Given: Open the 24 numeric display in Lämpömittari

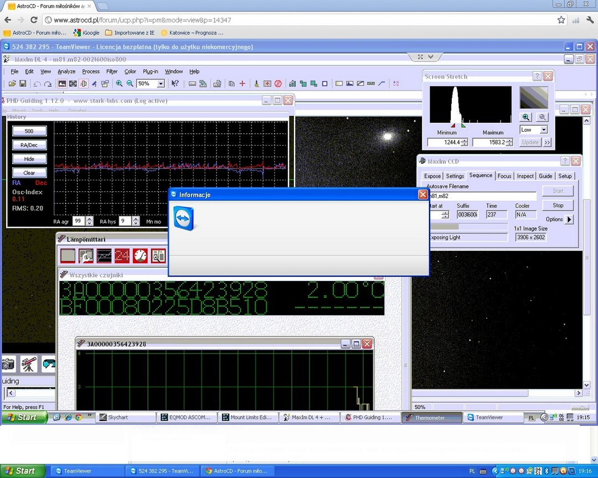Looking at the screenshot, I should (x=122, y=256).
